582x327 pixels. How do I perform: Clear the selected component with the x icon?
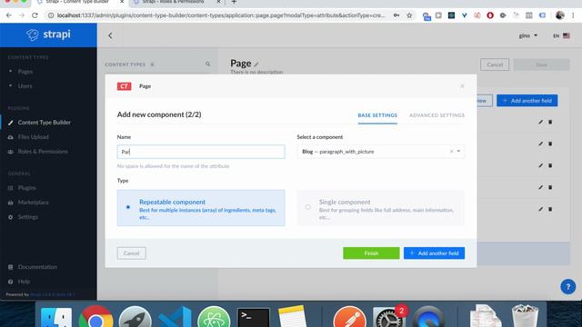(451, 152)
